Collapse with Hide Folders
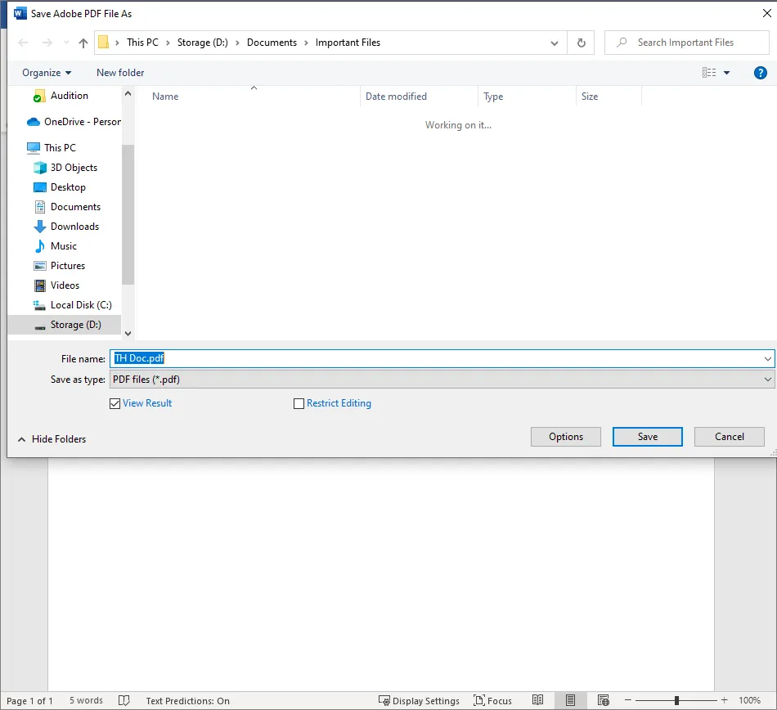777x710 pixels. [52, 439]
